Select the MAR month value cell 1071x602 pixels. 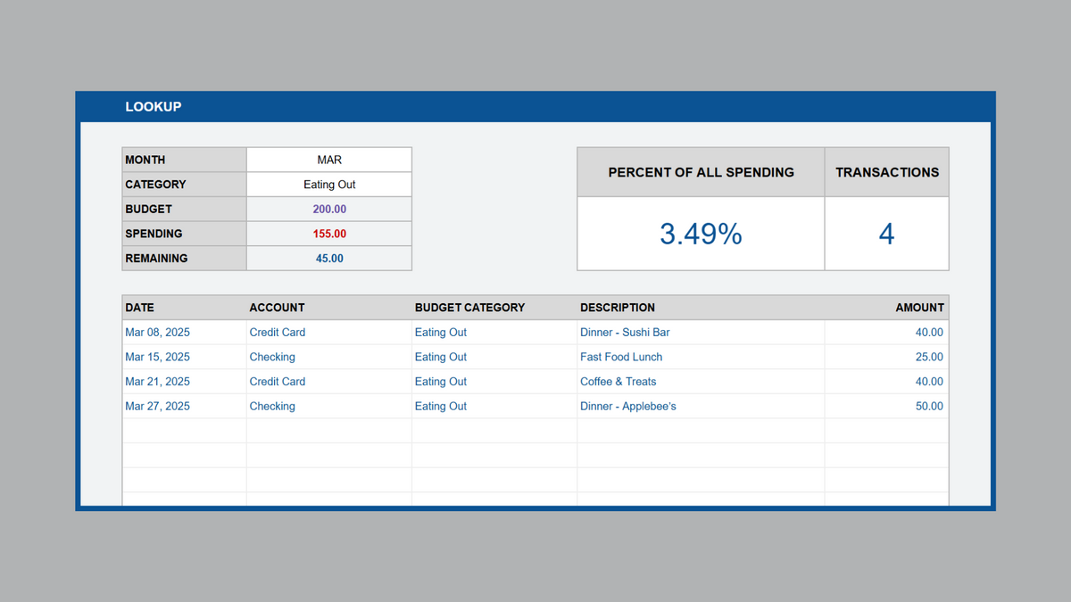point(329,160)
